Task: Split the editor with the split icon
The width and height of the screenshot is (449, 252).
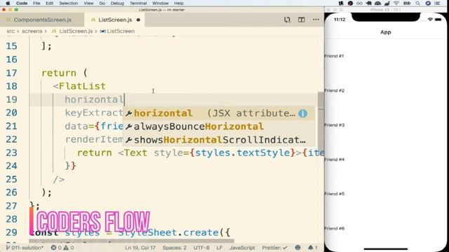Action: [301, 20]
